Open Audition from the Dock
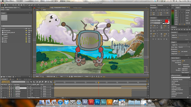Viewport: 191px width, 107px height. [x=104, y=102]
